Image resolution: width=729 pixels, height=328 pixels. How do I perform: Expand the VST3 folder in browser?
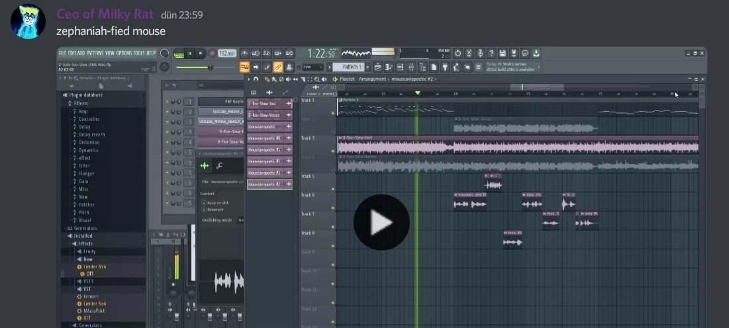88,282
